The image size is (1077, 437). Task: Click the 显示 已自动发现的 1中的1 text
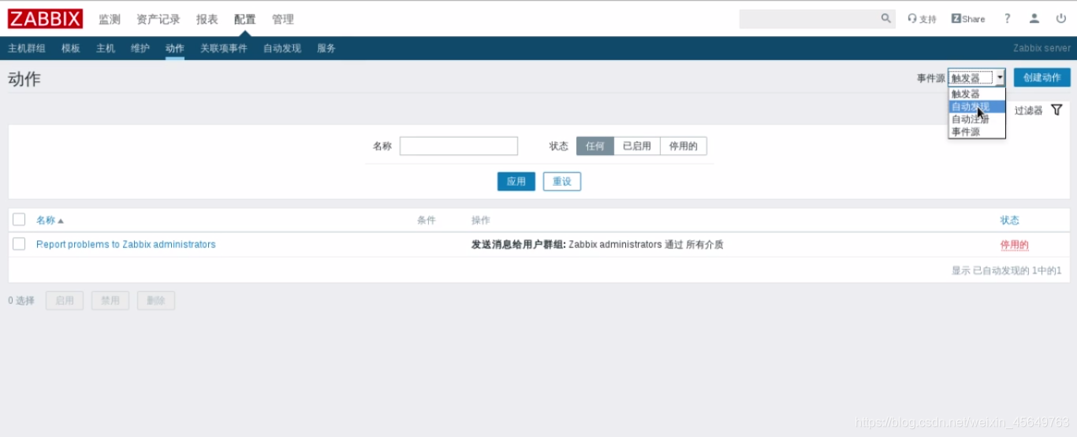pos(1006,270)
